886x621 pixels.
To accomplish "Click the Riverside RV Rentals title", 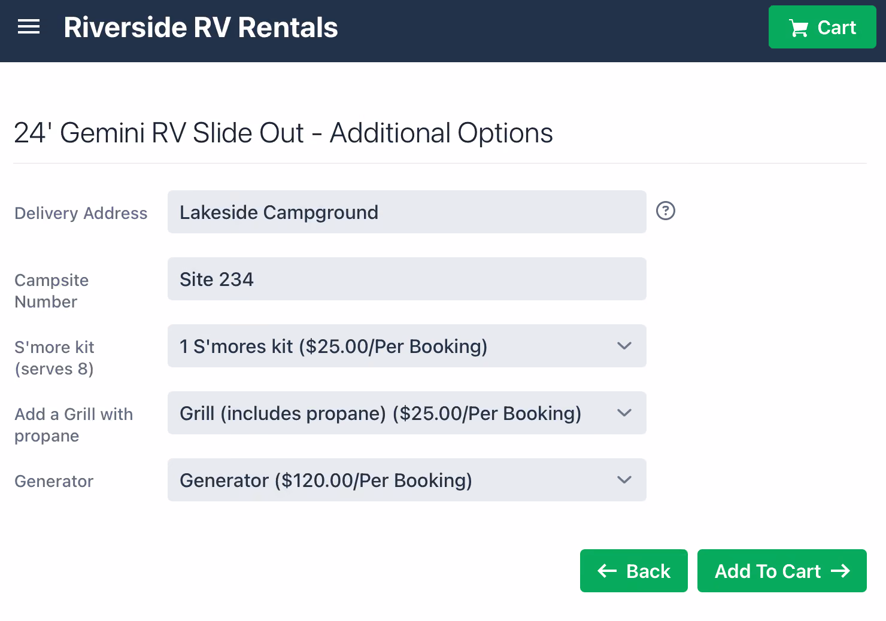I will pos(201,28).
